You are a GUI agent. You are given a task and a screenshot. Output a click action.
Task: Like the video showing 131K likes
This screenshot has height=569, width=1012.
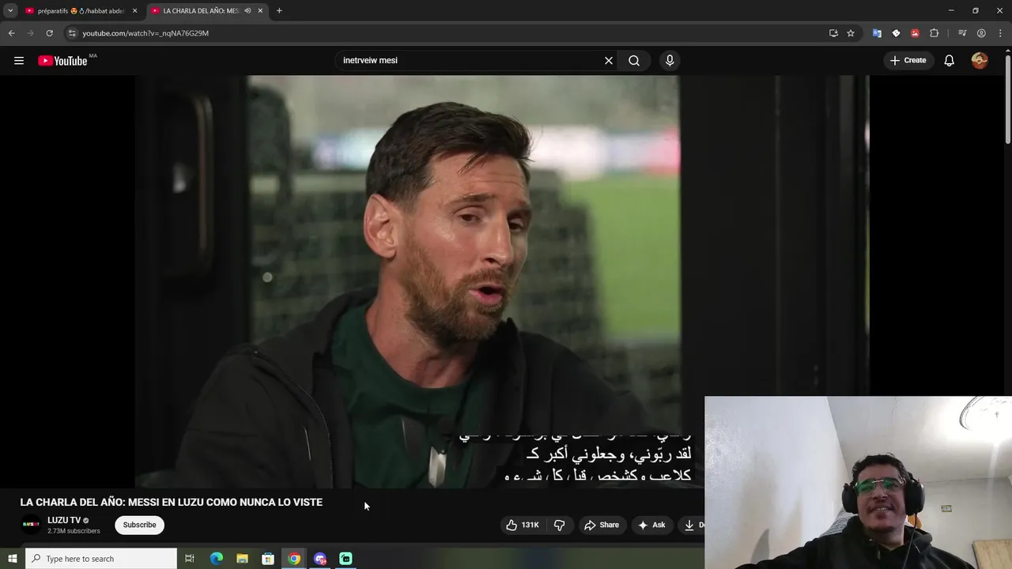point(522,525)
